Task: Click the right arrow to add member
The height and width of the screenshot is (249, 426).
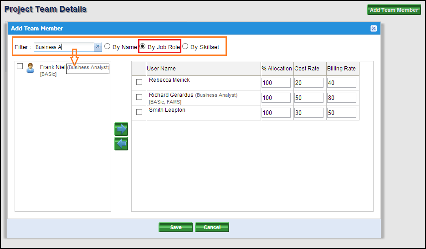Action: [121, 129]
